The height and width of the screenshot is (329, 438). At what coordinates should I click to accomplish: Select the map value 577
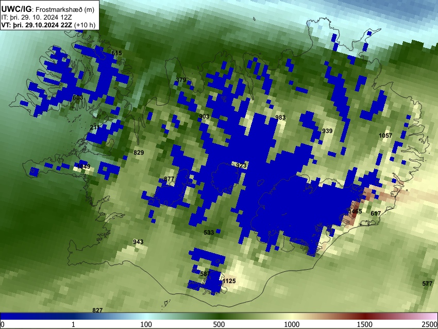pos(427,284)
